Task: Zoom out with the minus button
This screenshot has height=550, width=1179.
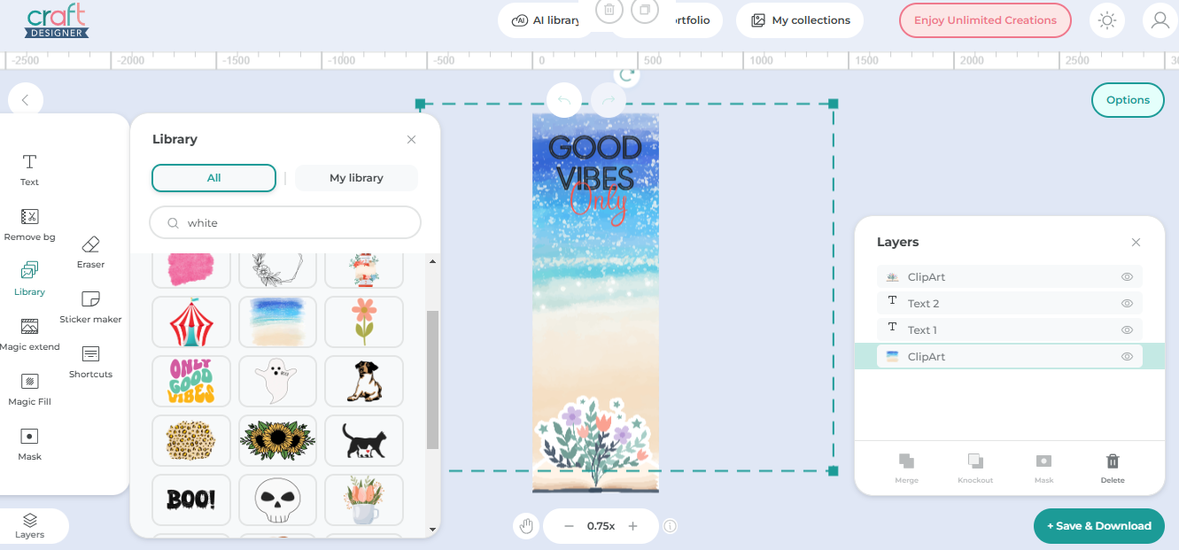Action: coord(569,526)
